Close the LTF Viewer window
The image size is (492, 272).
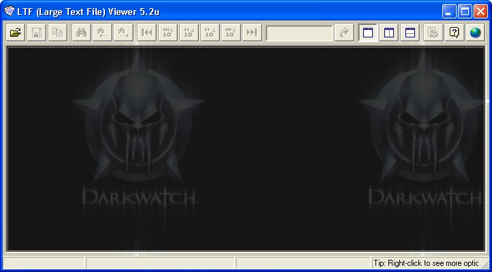pos(480,12)
